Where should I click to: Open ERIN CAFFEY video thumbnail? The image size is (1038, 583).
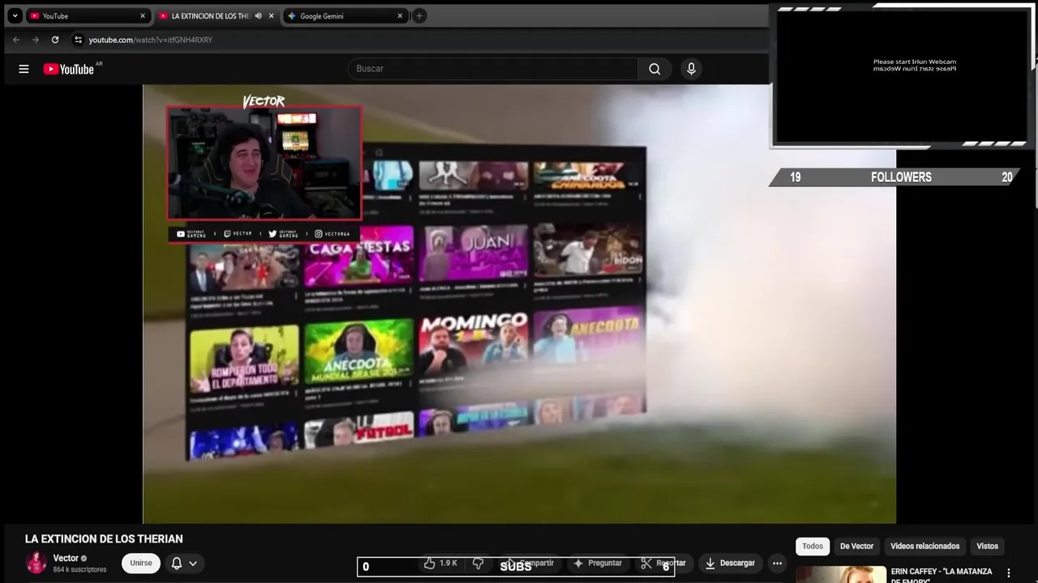point(841,574)
